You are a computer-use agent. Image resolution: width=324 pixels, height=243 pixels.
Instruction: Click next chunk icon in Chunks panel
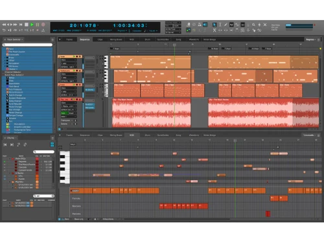pyautogui.click(x=12, y=145)
